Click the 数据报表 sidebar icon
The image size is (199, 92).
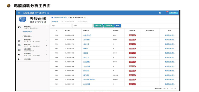tap(19, 41)
